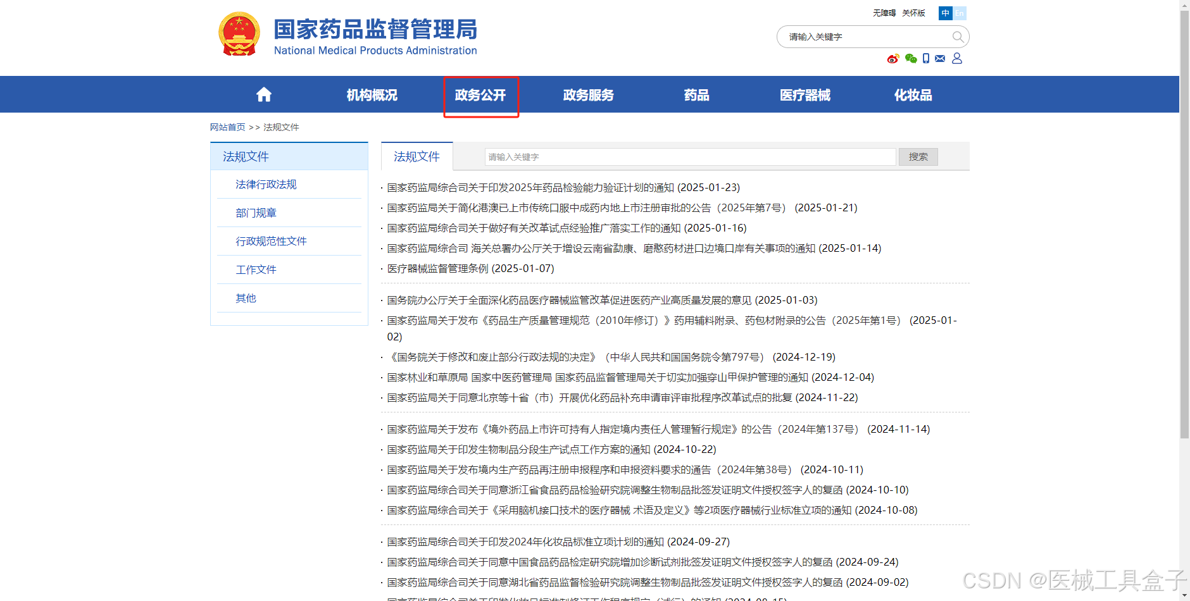Open the WeChat icon link

(x=911, y=59)
